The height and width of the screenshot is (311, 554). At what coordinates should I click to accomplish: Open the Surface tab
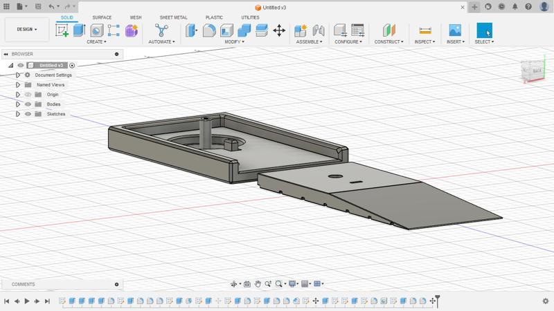coord(102,17)
